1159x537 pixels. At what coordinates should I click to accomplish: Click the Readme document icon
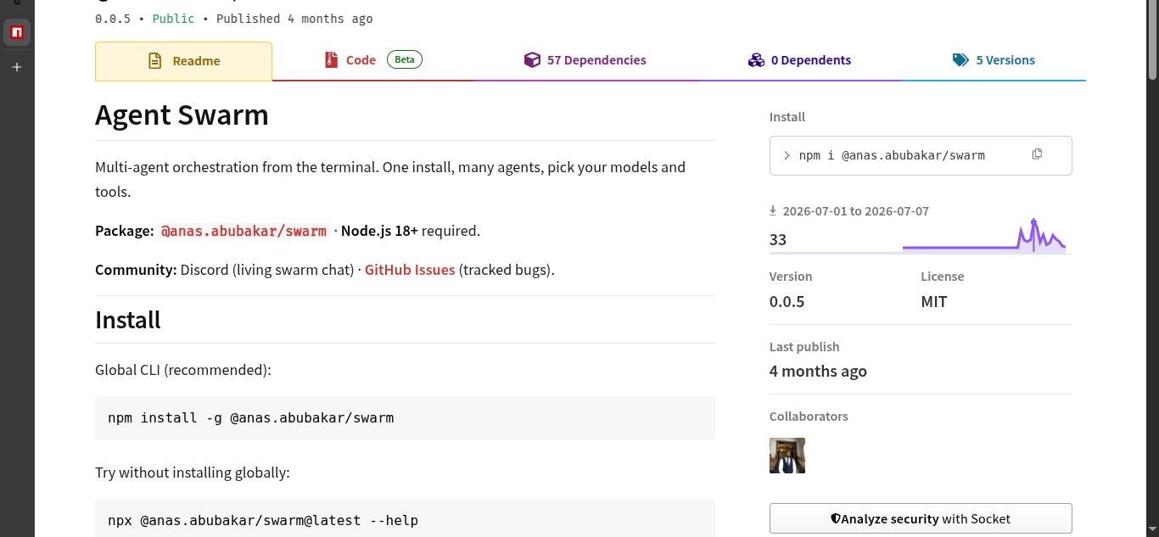(154, 61)
